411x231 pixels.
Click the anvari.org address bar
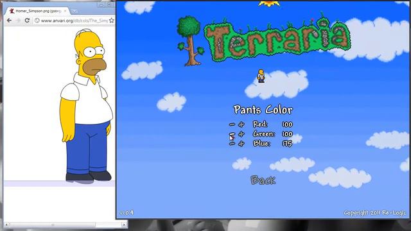(x=74, y=21)
